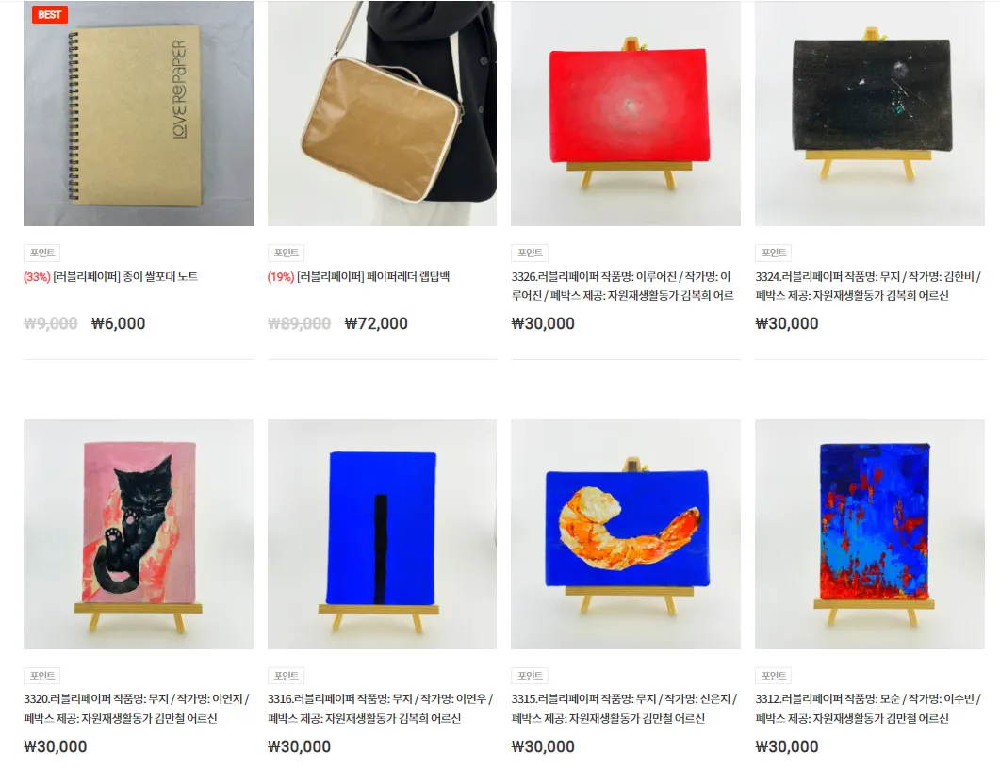Image resolution: width=1000 pixels, height=770 pixels.
Task: Click the ₩72,000 laptop bag price
Action: click(x=376, y=323)
